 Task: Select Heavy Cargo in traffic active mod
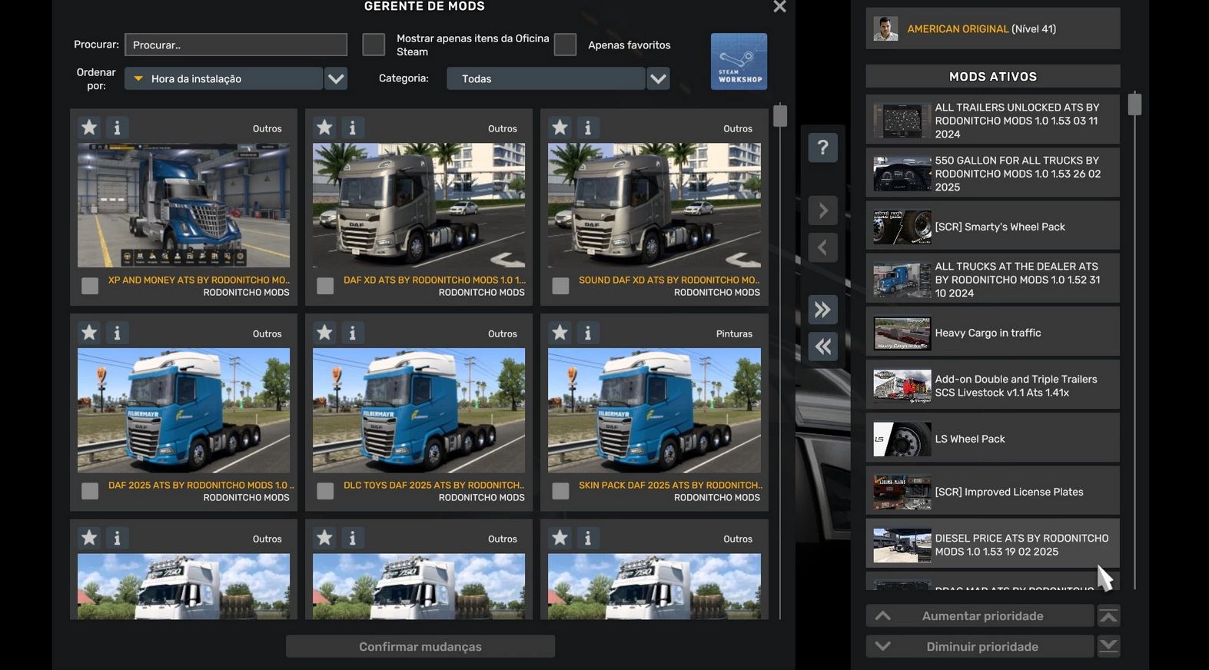992,333
